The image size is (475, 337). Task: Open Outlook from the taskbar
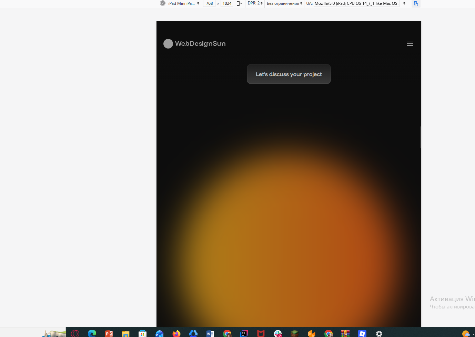pos(159,333)
